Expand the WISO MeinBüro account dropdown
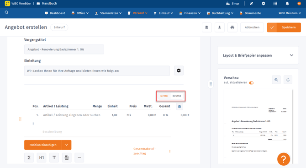The height and width of the screenshot is (168, 306). tap(290, 13)
